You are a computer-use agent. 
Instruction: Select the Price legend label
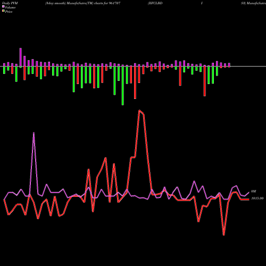point(9,12)
